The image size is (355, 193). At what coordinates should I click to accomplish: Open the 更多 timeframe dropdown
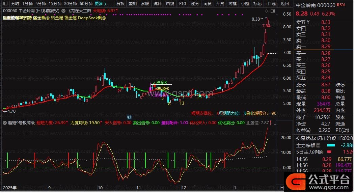tap(101, 4)
